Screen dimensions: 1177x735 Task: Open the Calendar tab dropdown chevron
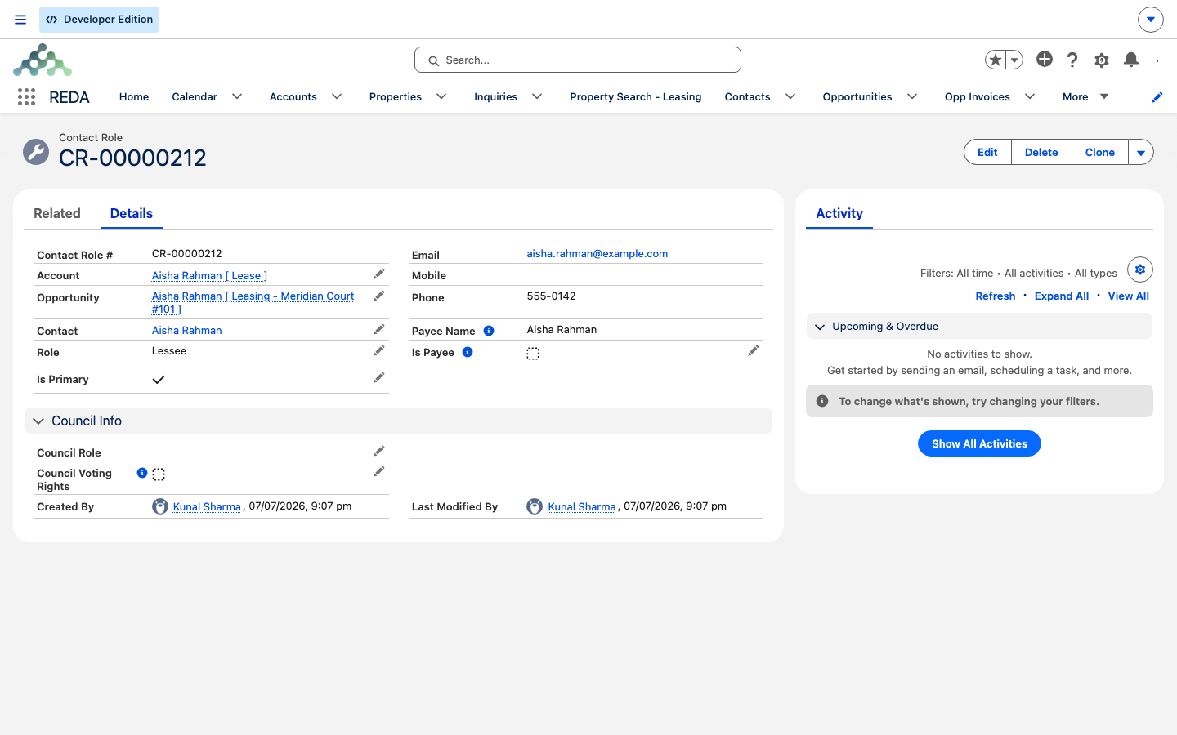click(x=237, y=96)
